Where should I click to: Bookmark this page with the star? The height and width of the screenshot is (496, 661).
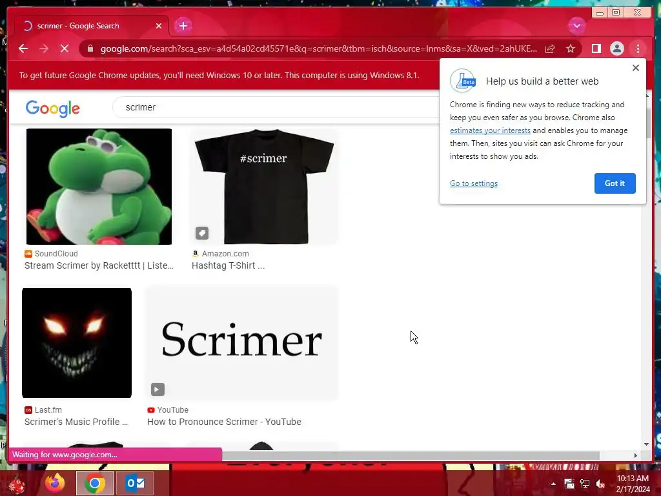coord(571,49)
